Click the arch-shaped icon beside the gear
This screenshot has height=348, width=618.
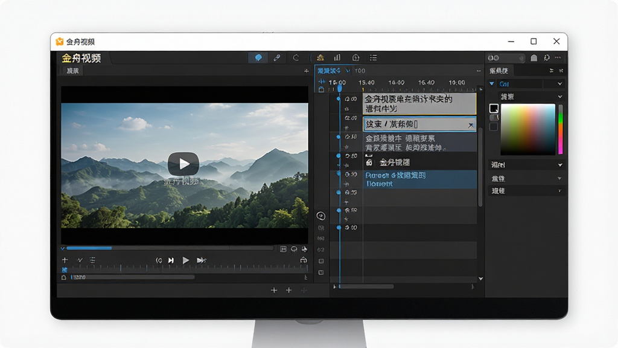pyautogui.click(x=534, y=58)
